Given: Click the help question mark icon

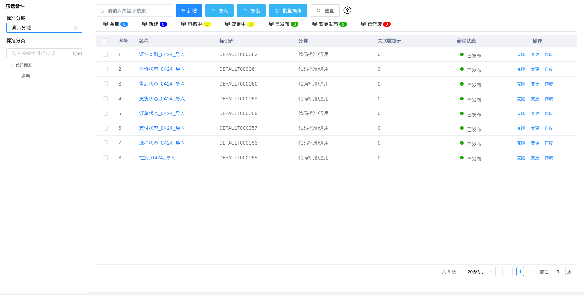Looking at the screenshot, I should pos(347,10).
